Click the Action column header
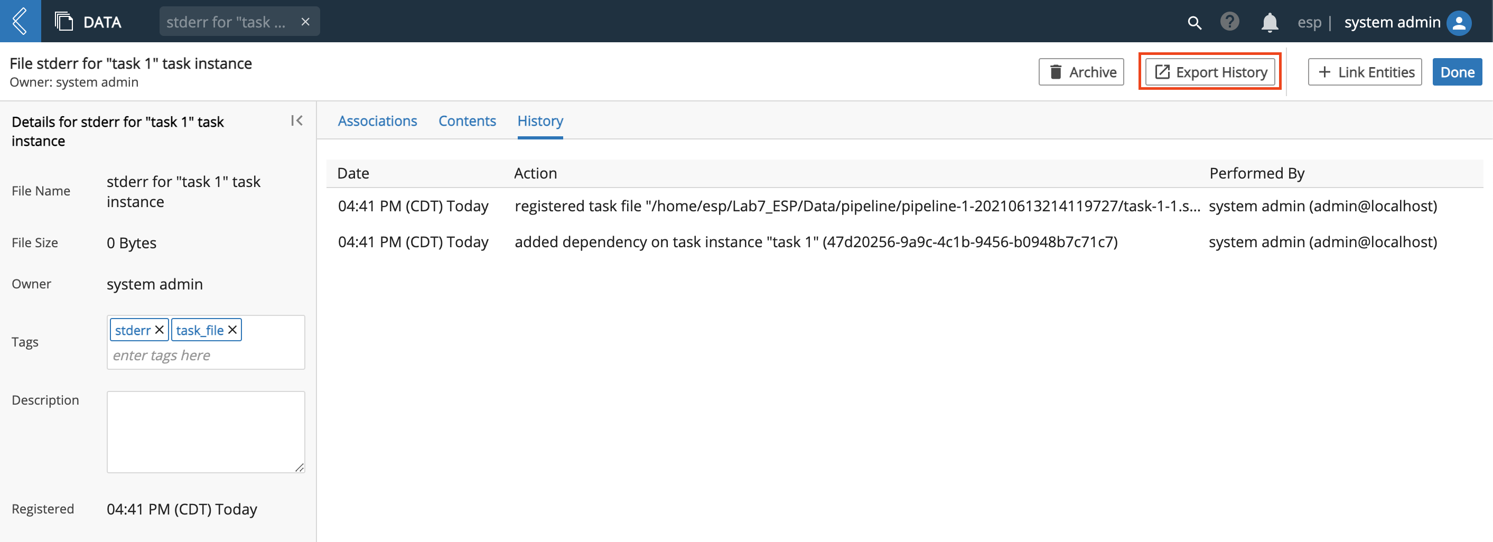The image size is (1493, 542). coord(536,173)
